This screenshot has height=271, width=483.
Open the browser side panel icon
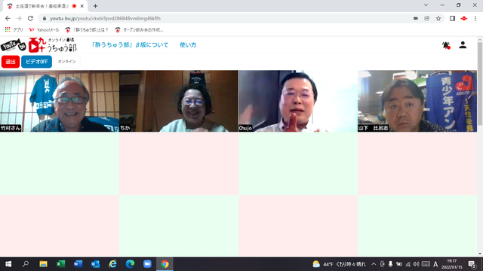pos(452,18)
